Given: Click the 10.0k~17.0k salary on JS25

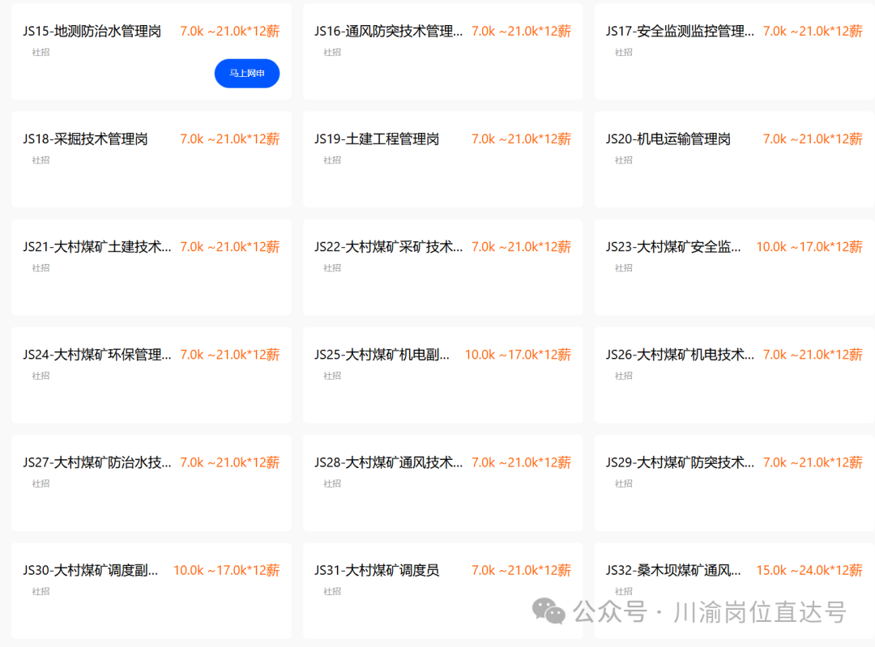Looking at the screenshot, I should pyautogui.click(x=518, y=355).
